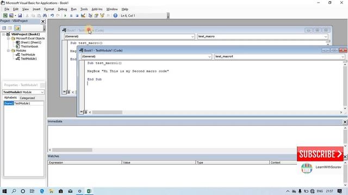Open Object Browser toolbar icon

pyautogui.click(x=102, y=16)
